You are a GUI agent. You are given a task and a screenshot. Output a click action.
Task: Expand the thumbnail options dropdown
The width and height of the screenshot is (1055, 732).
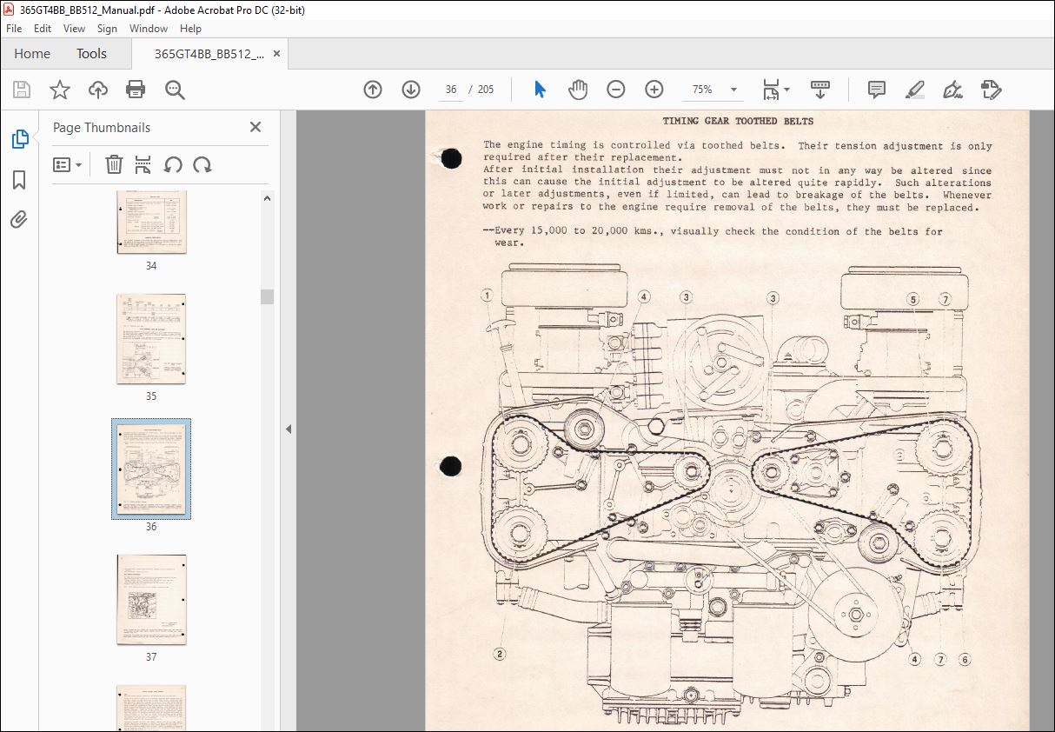[68, 164]
